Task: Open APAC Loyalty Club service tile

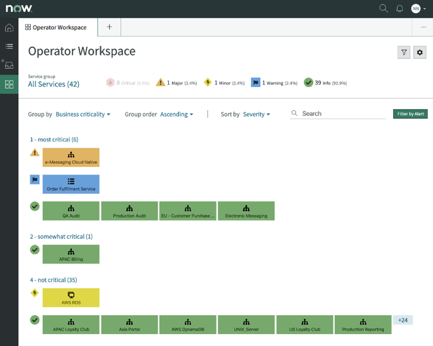Action: point(71,325)
